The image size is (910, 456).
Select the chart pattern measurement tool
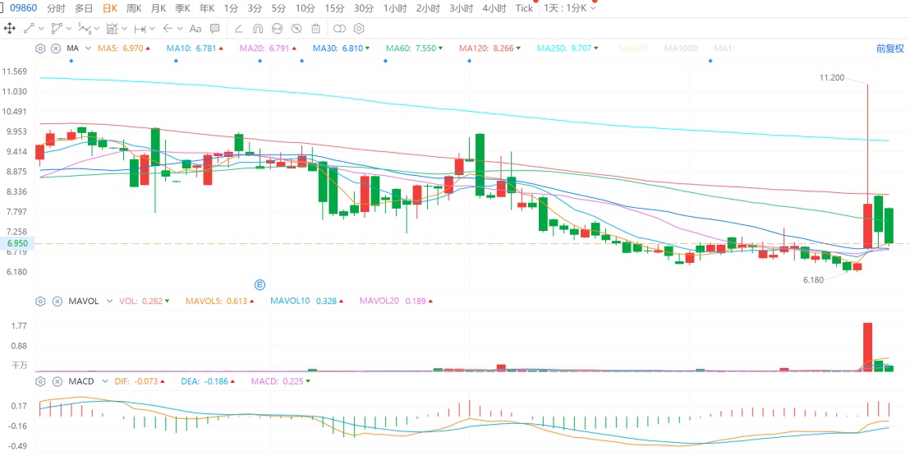[x=112, y=28]
